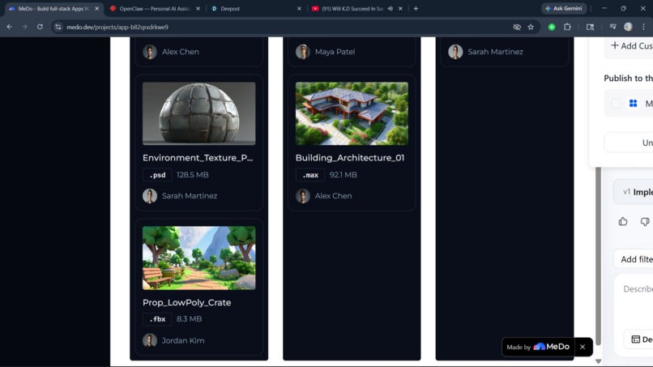Click Alex Chen avatar under Building_Architecture_01
The height and width of the screenshot is (367, 653).
point(303,196)
